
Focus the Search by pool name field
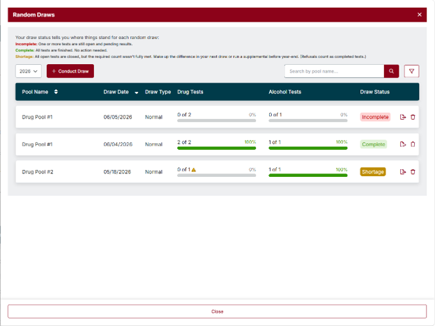[x=334, y=71]
